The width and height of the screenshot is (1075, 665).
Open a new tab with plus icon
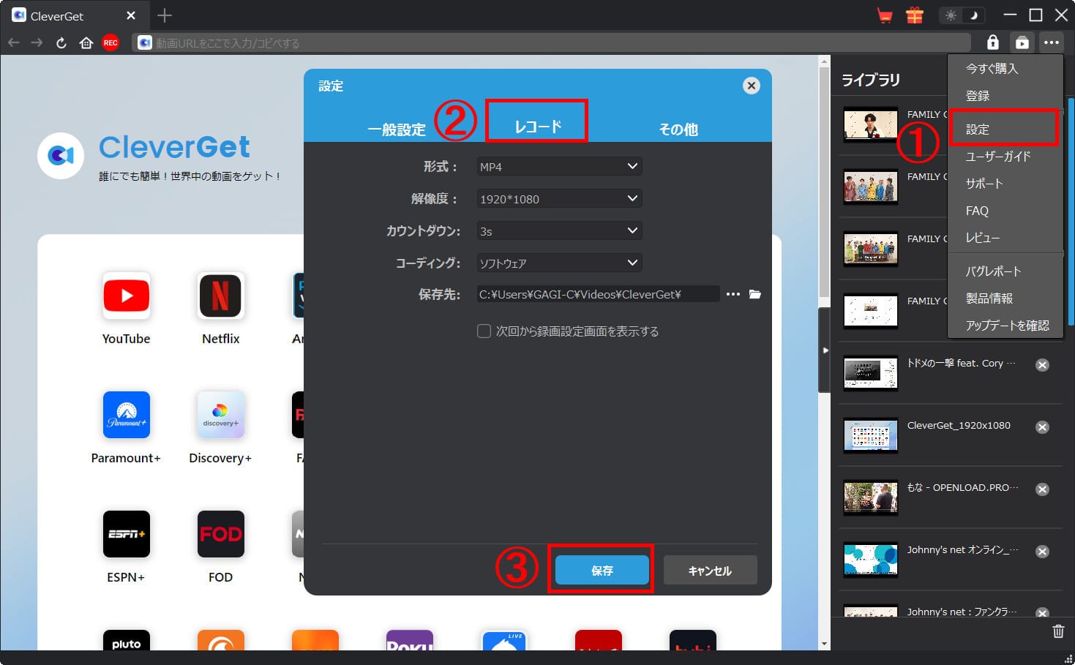point(165,15)
